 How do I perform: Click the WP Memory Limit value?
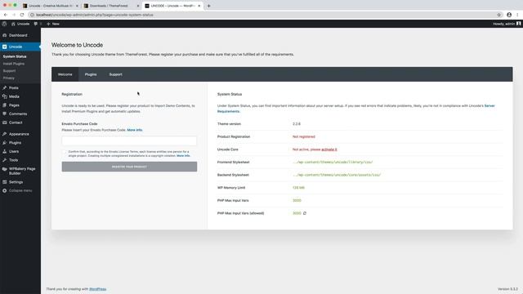(298, 188)
